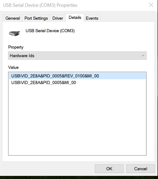Confirm with the OK button

pos(109,169)
